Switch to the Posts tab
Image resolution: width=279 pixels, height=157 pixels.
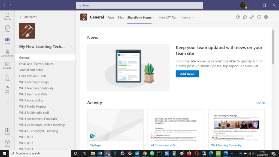[x=111, y=17]
